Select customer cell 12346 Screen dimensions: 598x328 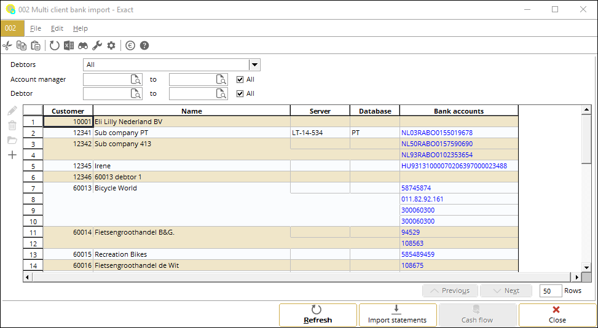[x=68, y=177]
